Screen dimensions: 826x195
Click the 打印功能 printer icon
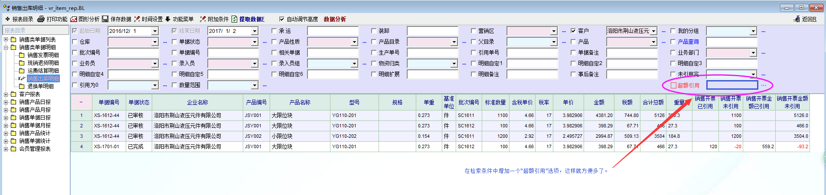41,19
